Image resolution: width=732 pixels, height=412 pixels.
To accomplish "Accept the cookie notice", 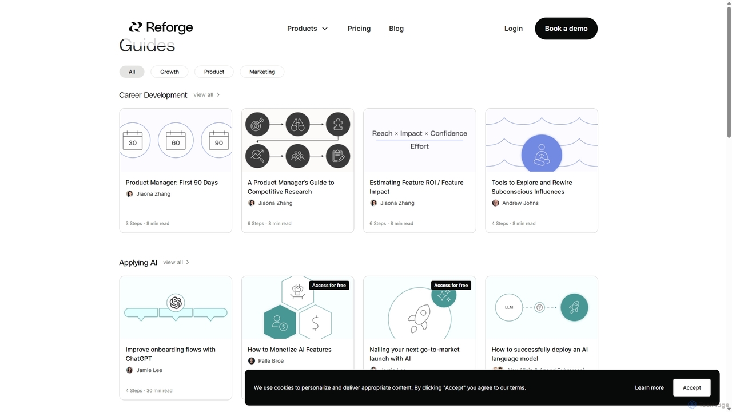I will (691, 387).
